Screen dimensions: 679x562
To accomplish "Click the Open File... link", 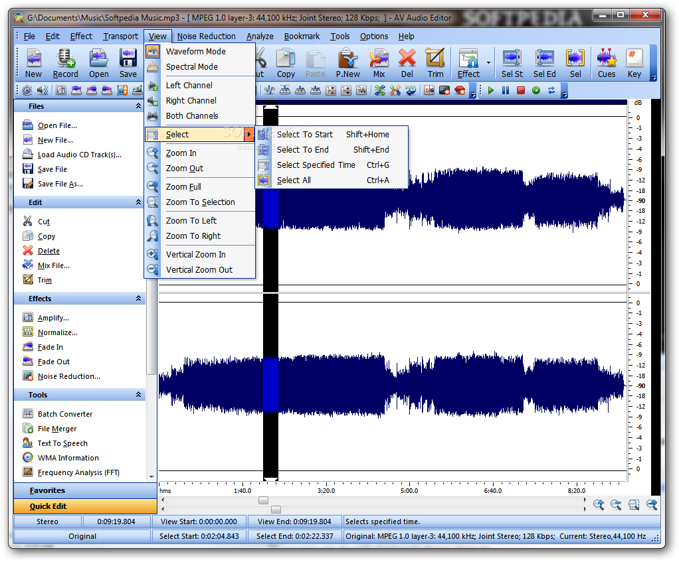I will 57,125.
